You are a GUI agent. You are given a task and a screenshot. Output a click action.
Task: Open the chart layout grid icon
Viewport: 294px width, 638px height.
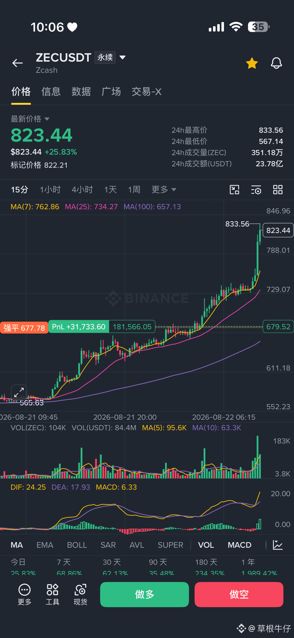coord(278,190)
